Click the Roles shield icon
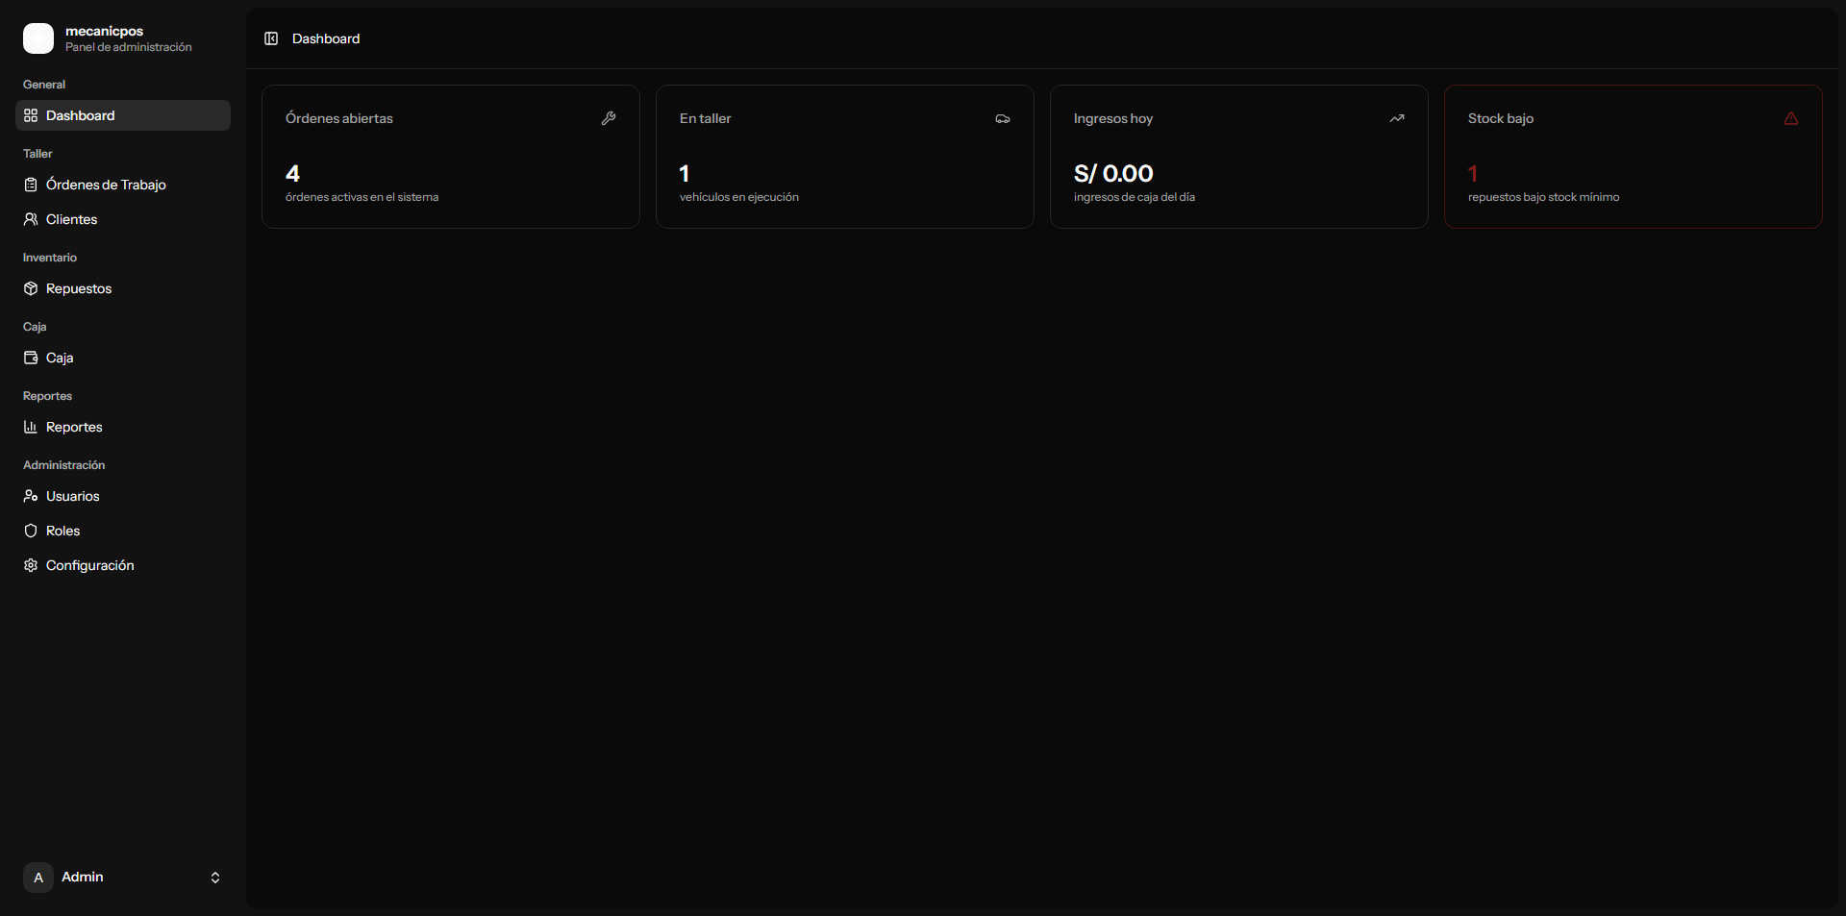The width and height of the screenshot is (1846, 916). click(x=31, y=531)
